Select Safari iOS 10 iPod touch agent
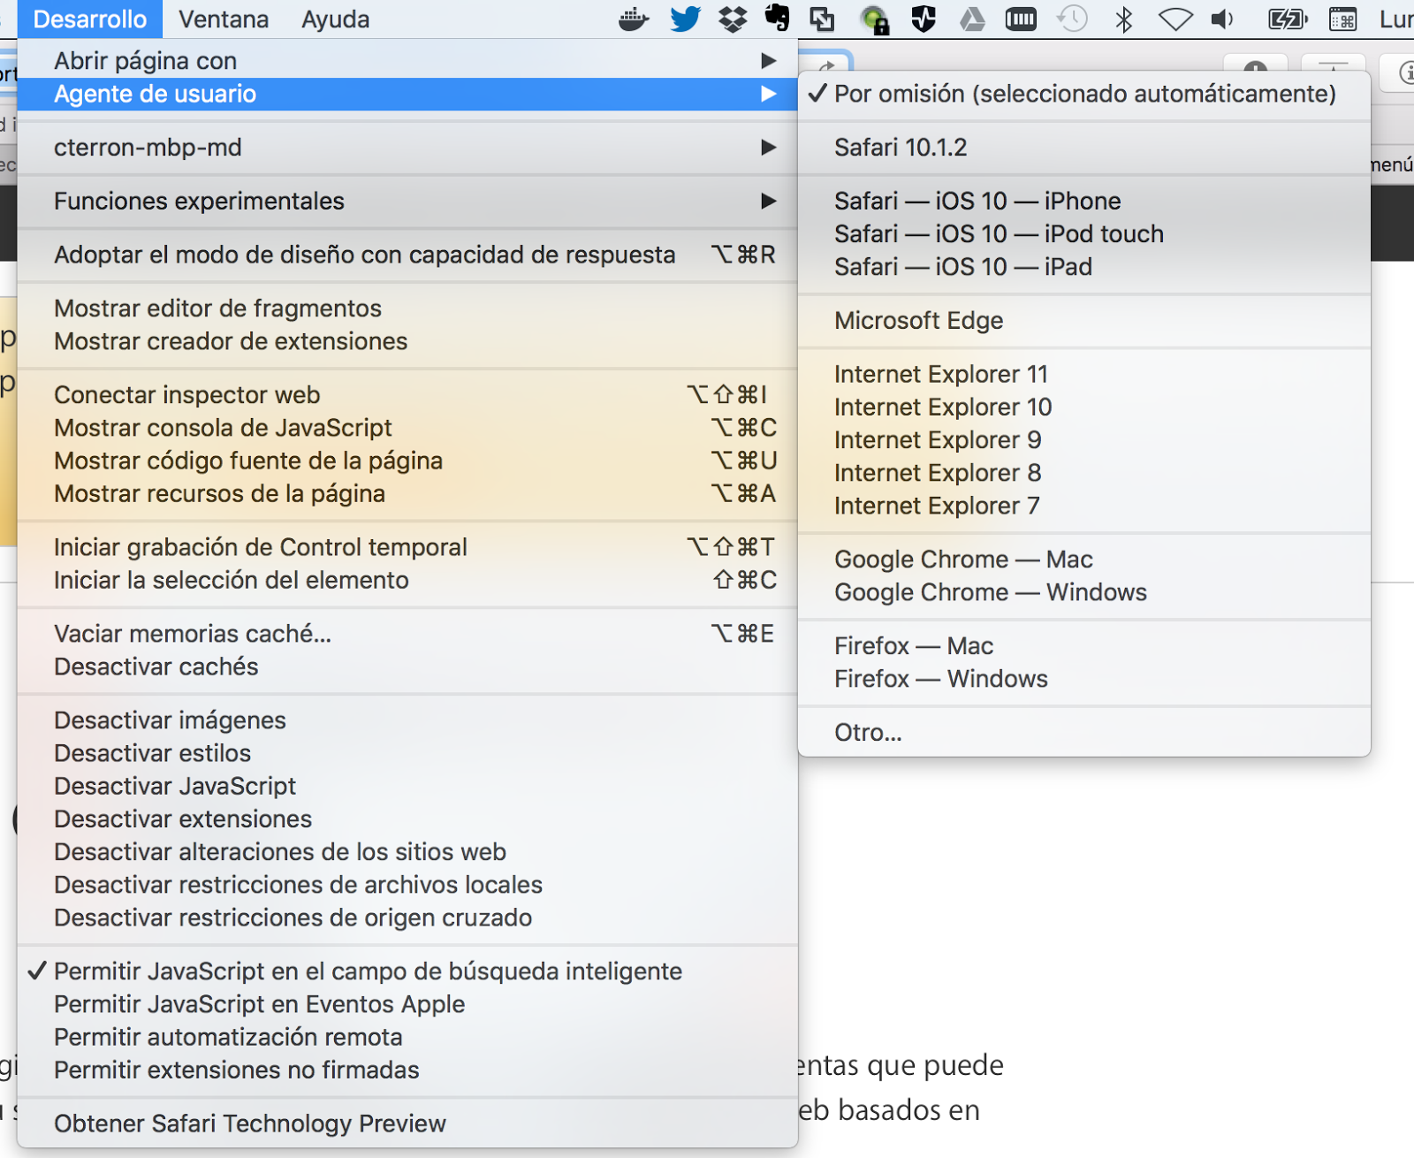This screenshot has width=1414, height=1158. (1084, 234)
